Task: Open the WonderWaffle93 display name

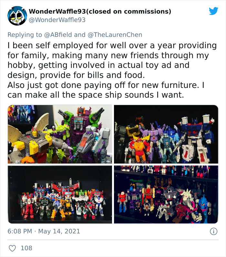Action: (x=100, y=11)
